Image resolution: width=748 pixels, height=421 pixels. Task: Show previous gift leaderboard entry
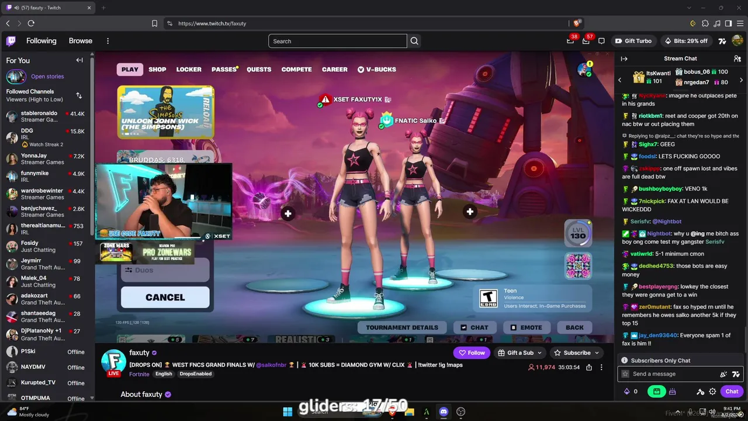tap(619, 80)
